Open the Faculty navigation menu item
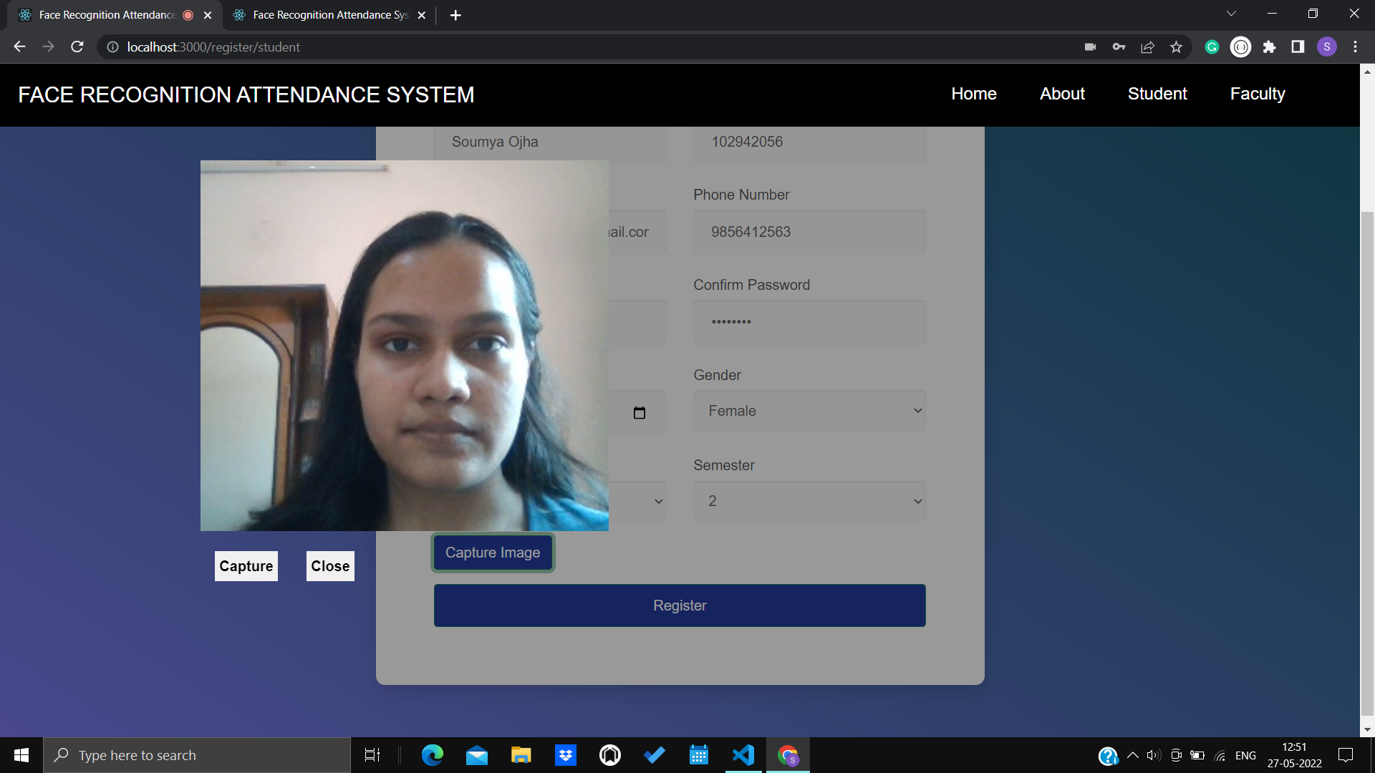The height and width of the screenshot is (773, 1375). point(1258,94)
